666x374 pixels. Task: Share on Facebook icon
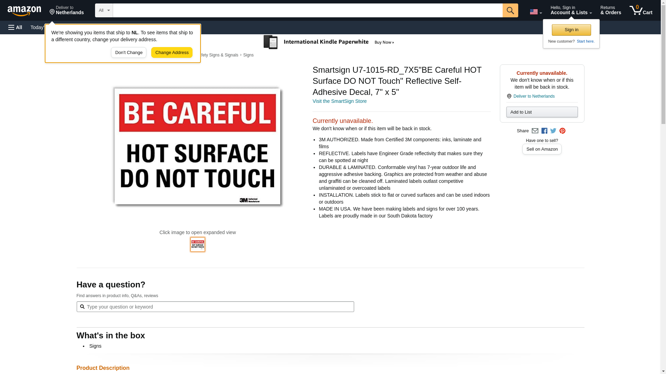tap(544, 131)
